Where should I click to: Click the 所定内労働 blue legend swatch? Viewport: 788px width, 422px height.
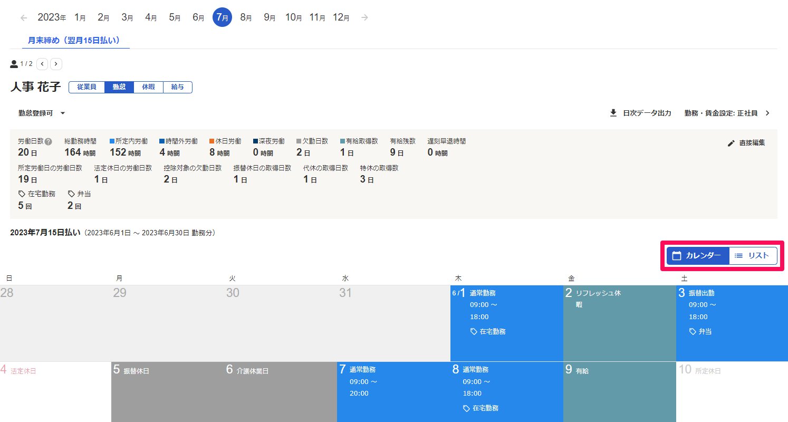pos(112,141)
